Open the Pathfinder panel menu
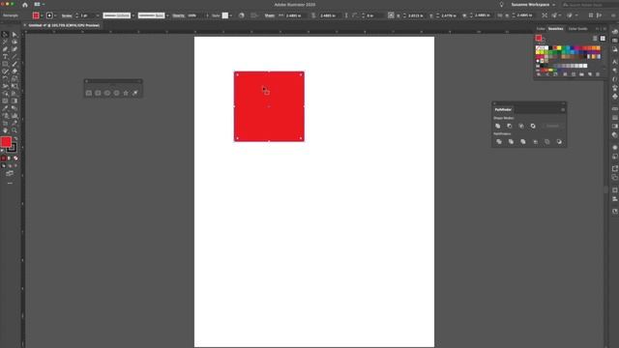619x348 pixels. (563, 109)
